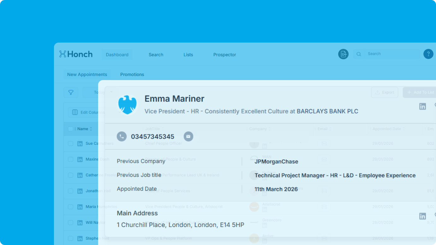Click the Honch logo

[76, 54]
